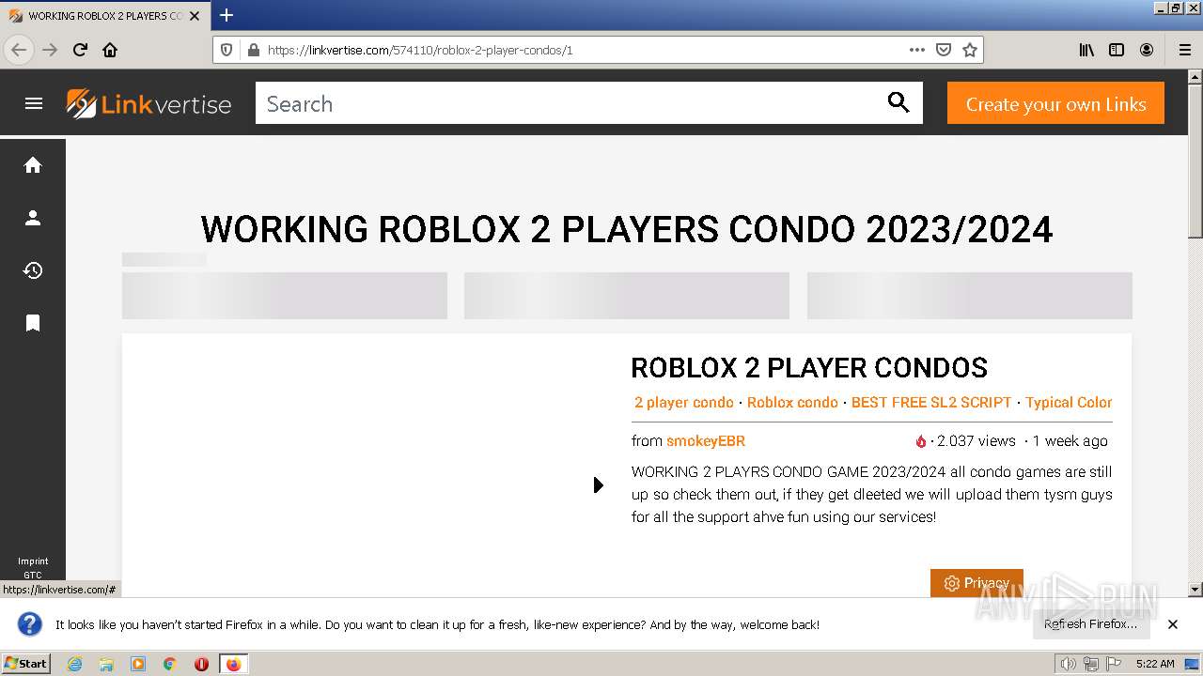The height and width of the screenshot is (676, 1203).
Task: Click the volume tray icon
Action: tap(1069, 664)
